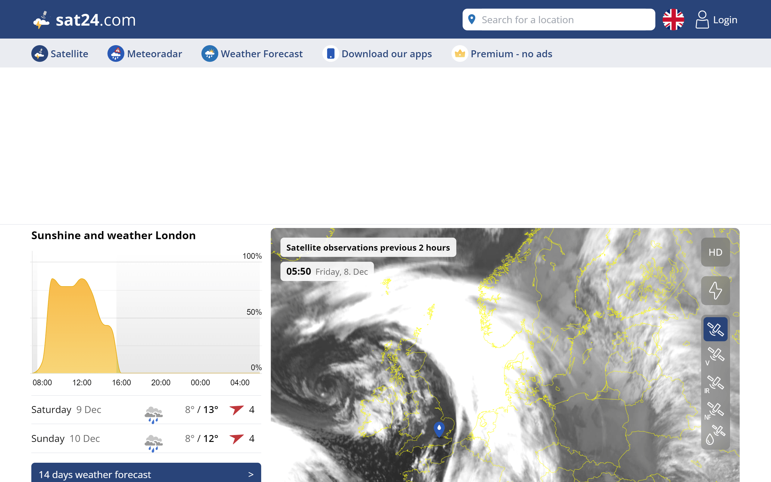Select the precipitation satellite overlay icon
771x482 pixels.
coord(716,437)
